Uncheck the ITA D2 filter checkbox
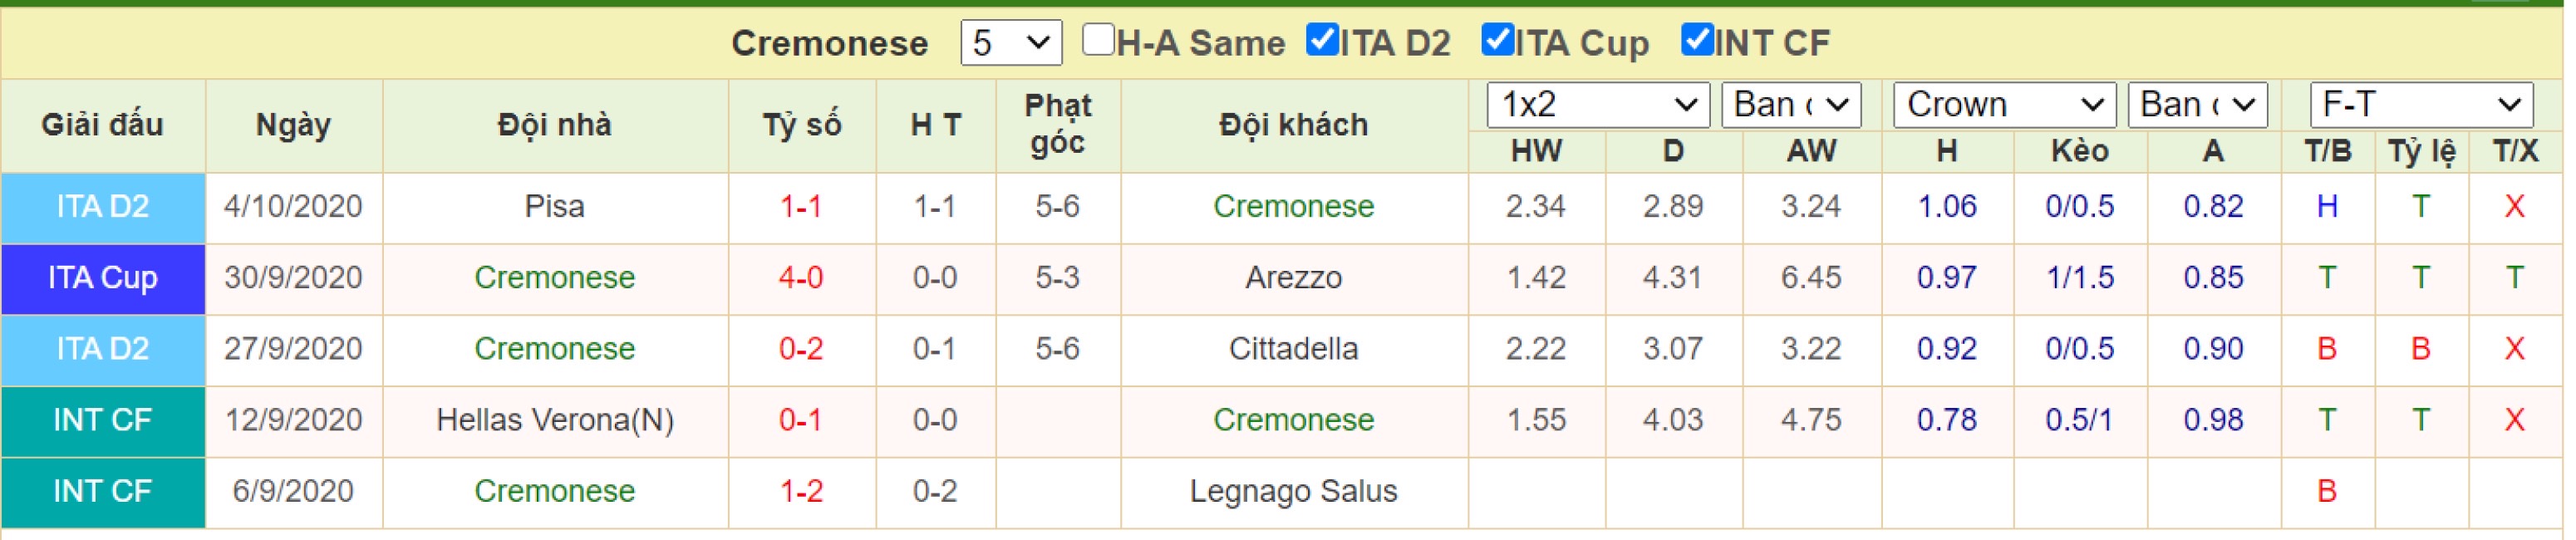The width and height of the screenshot is (2576, 540). [x=1322, y=40]
